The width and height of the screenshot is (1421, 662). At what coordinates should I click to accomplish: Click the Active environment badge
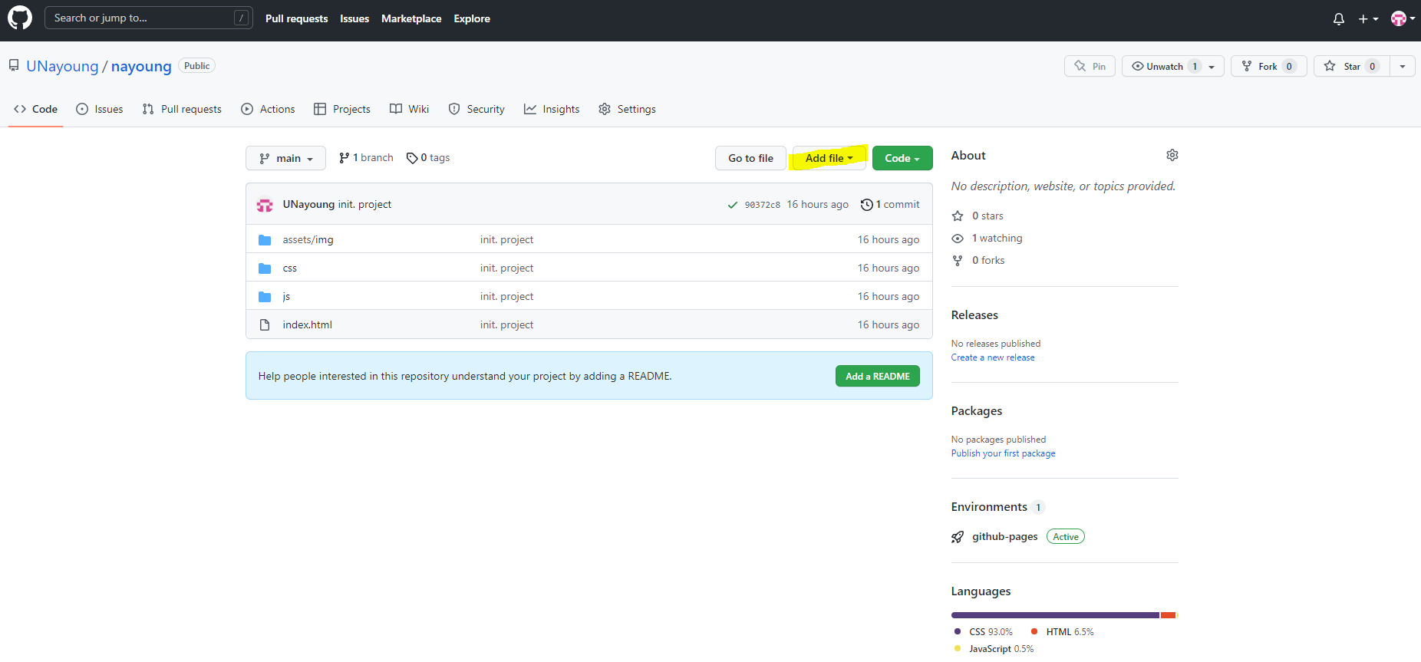coord(1066,537)
